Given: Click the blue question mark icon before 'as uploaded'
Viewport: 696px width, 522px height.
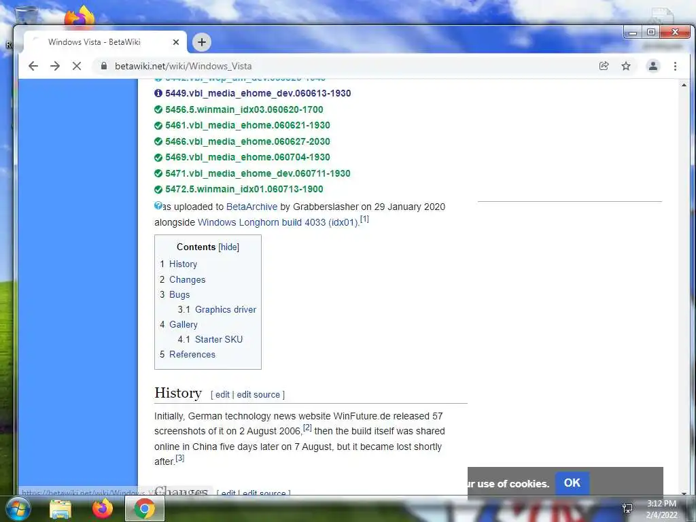Looking at the screenshot, I should [x=158, y=205].
